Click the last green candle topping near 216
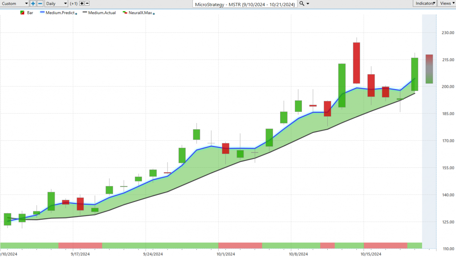 click(415, 75)
